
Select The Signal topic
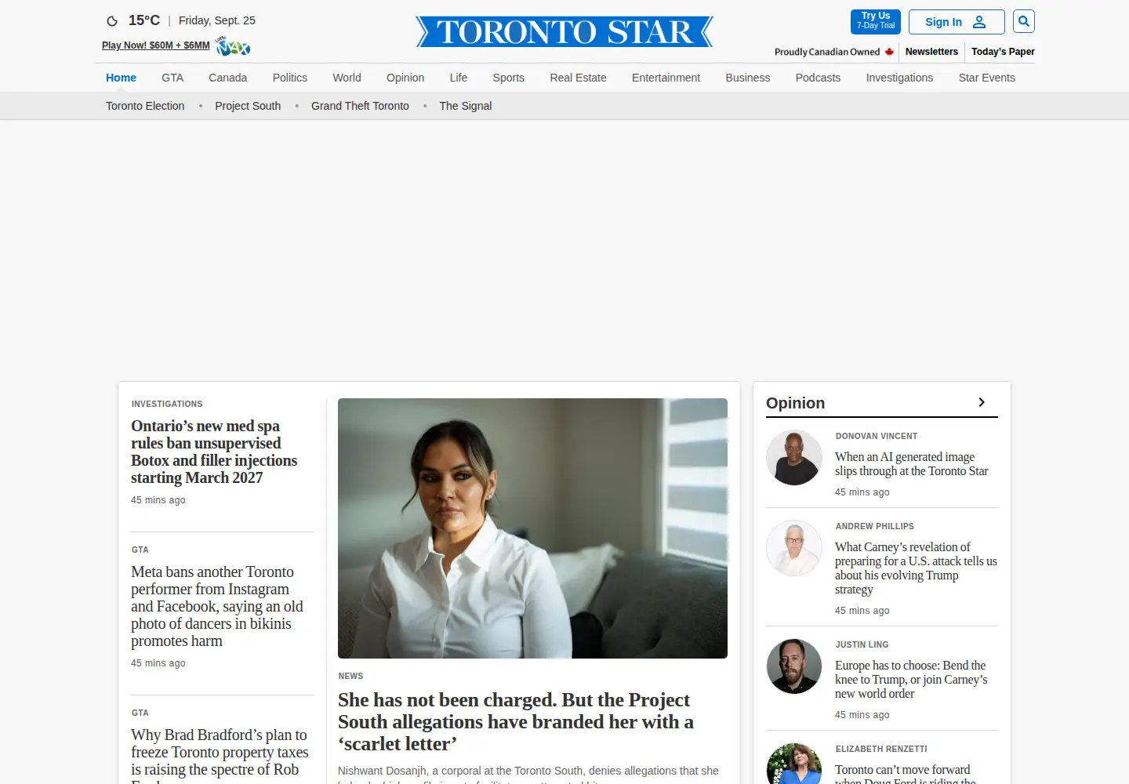pyautogui.click(x=466, y=106)
